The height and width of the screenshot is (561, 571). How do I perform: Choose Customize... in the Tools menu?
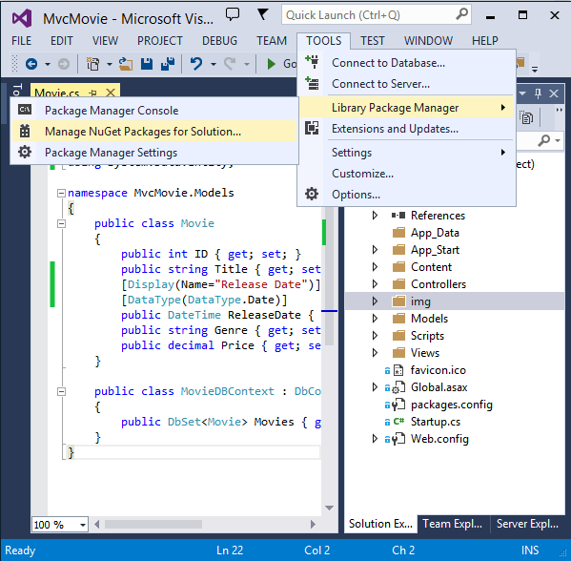click(406, 173)
